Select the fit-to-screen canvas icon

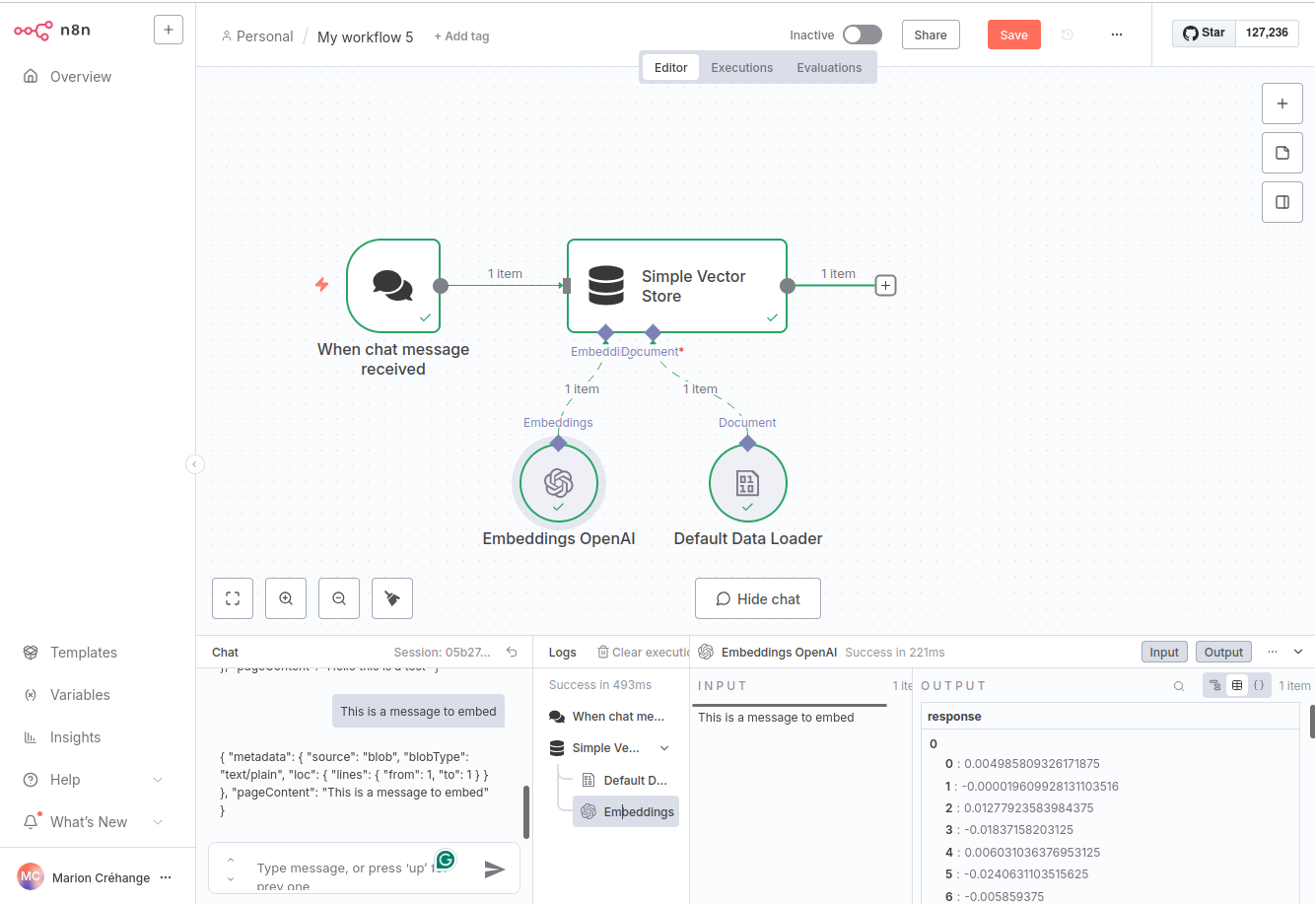232,598
